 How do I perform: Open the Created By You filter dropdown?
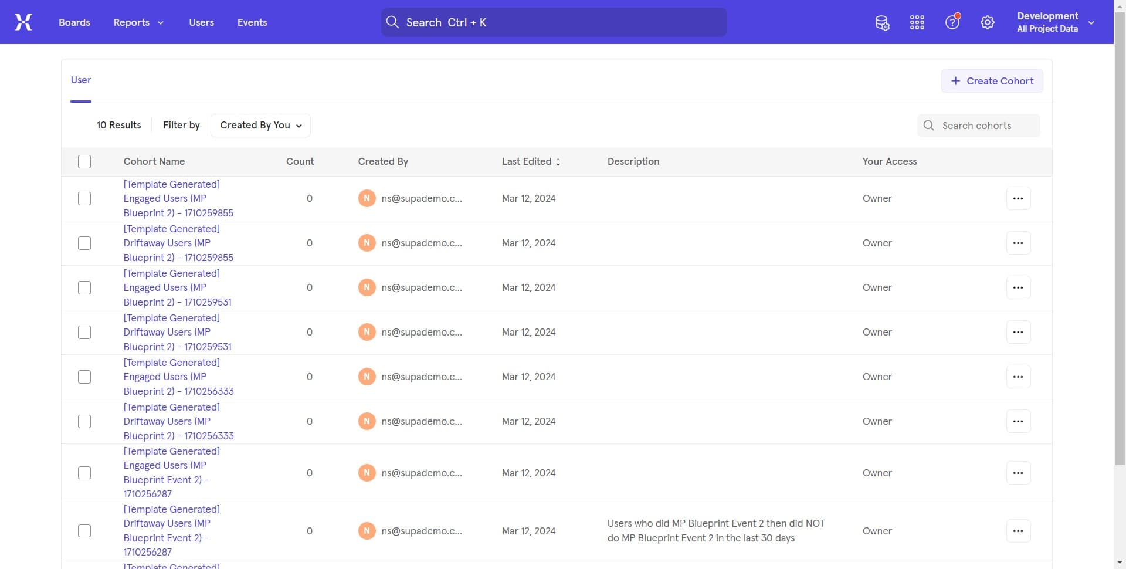tap(260, 126)
